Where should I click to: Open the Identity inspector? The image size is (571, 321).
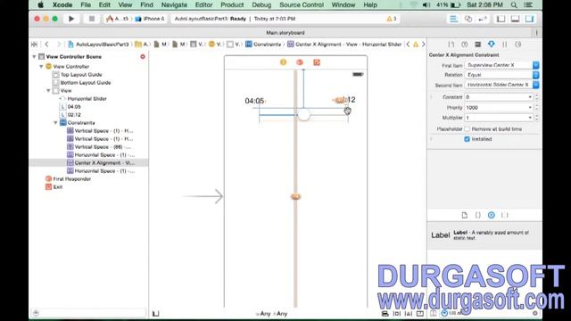click(x=478, y=45)
